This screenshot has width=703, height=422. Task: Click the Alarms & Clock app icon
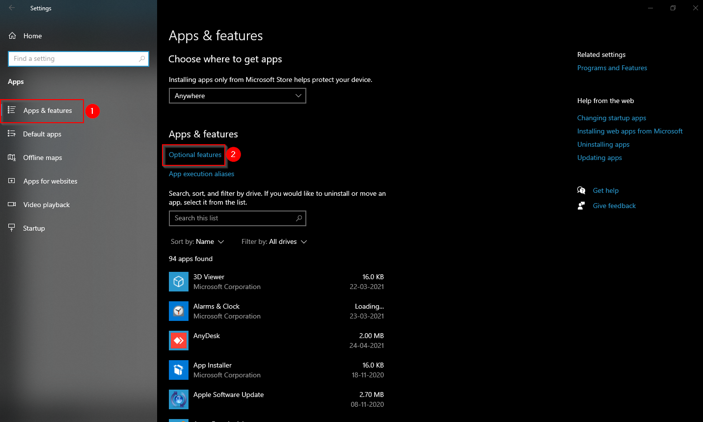click(x=179, y=311)
